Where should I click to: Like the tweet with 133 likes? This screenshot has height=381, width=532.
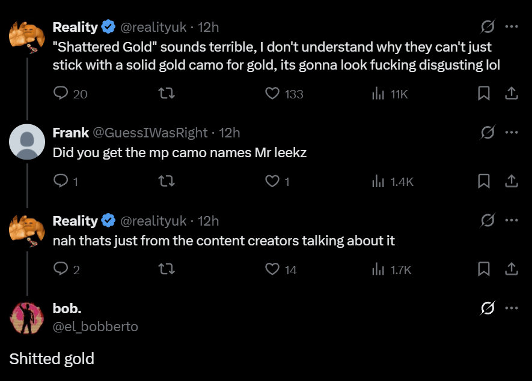point(272,94)
